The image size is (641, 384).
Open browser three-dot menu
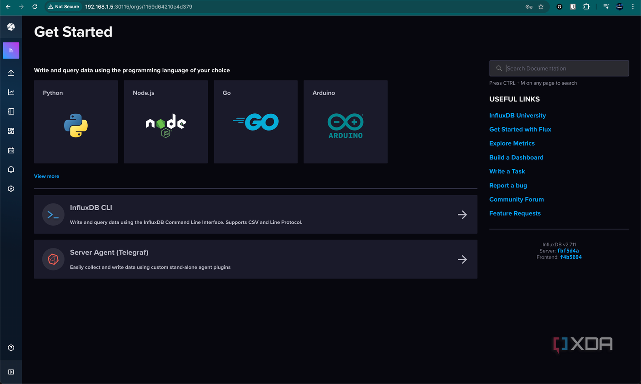[633, 7]
